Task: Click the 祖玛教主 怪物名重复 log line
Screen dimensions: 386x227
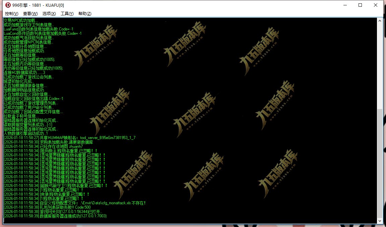Action: pyautogui.click(x=51, y=151)
